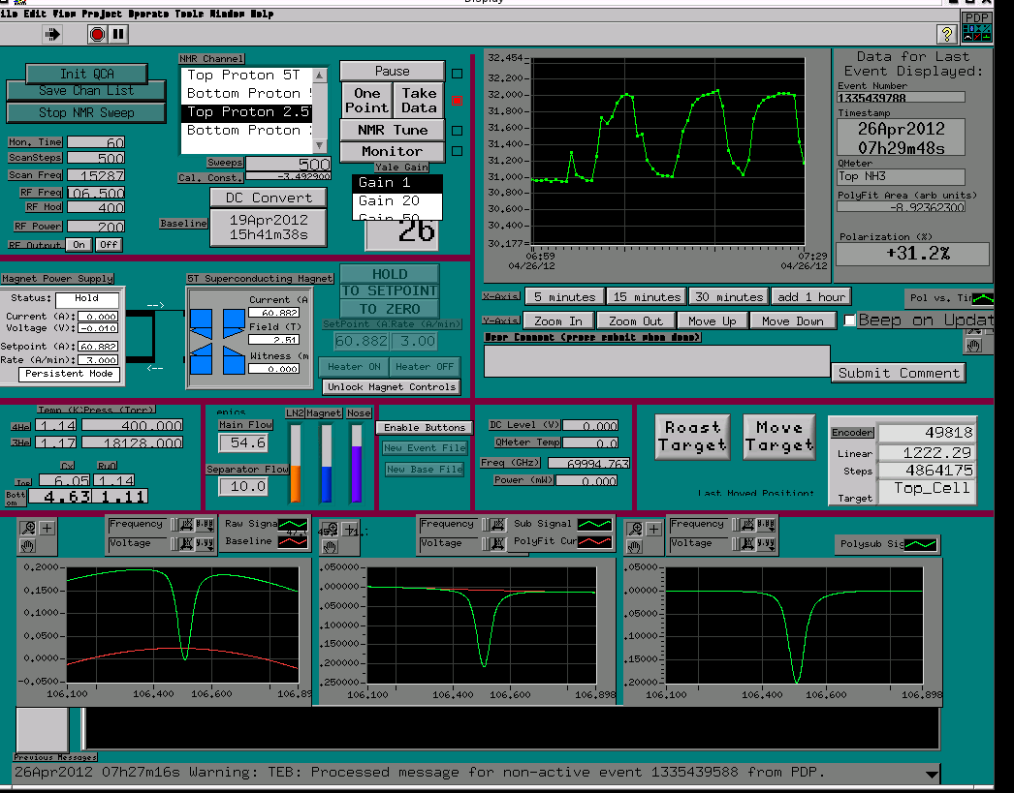Viewport: 1014px width, 793px height.
Task: Autoscale Frequency axis on the Polysub Sig graph
Action: [746, 525]
